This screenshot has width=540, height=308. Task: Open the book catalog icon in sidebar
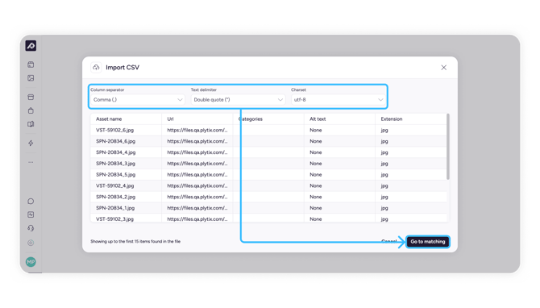coord(31,124)
